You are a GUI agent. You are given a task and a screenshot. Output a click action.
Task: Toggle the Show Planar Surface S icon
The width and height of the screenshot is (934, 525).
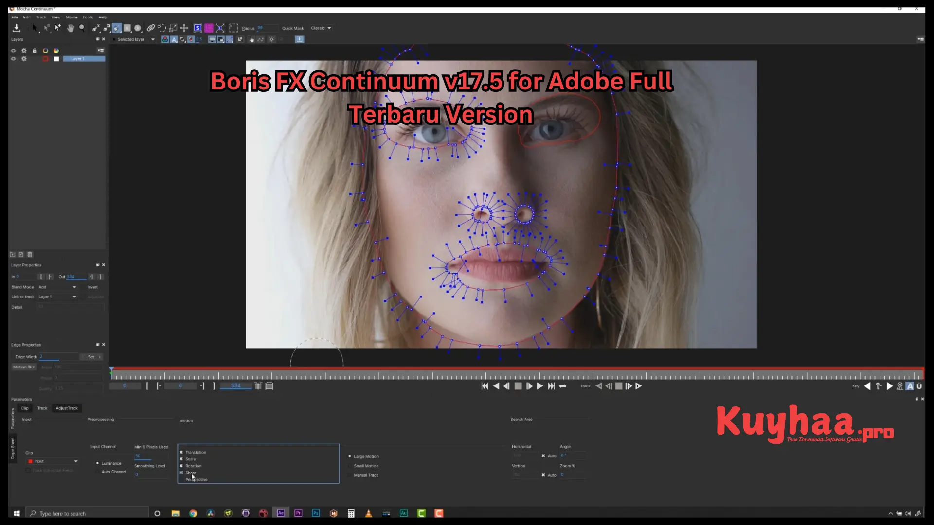(198, 28)
